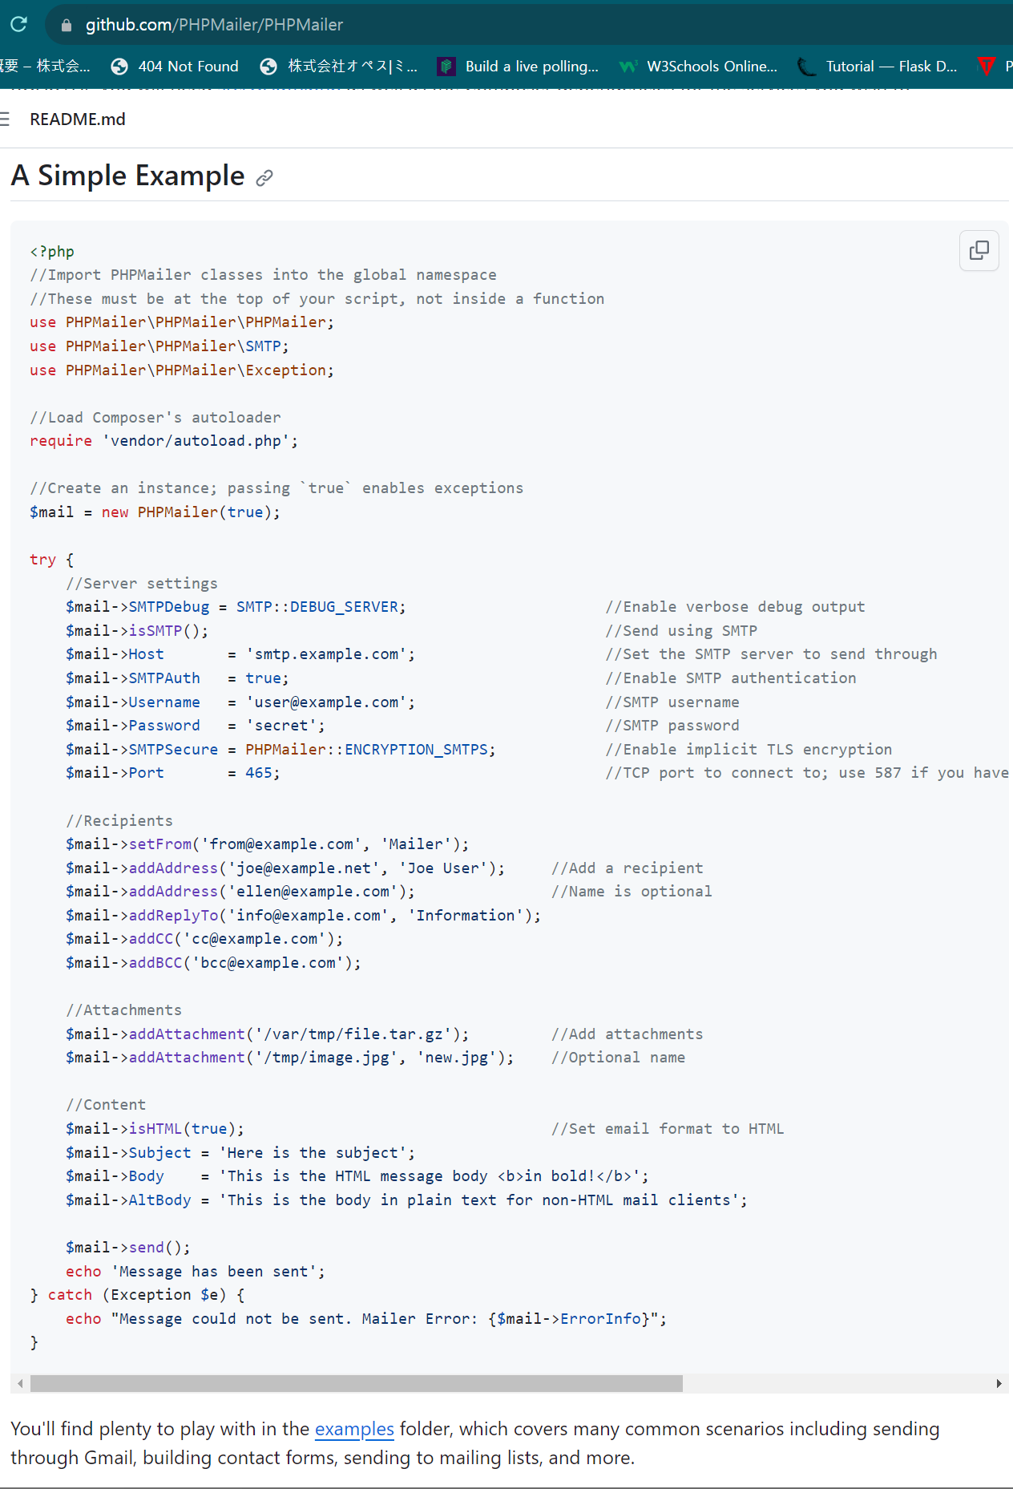Screen dimensions: 1013x1489
Task: Open the 株式会社オペス bookmark
Action: pos(339,67)
